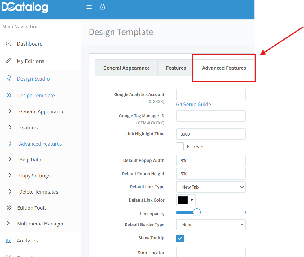Viewport: 304px width, 257px height.
Task: Click the Design Studio lightbulb icon
Action: point(9,78)
